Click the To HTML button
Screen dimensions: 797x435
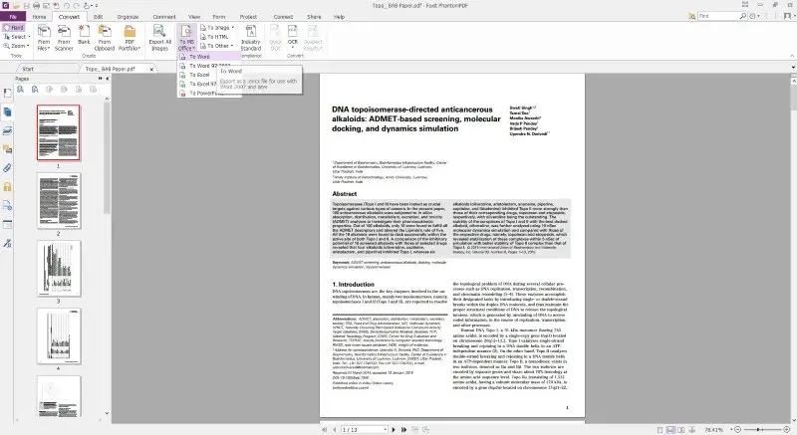214,37
